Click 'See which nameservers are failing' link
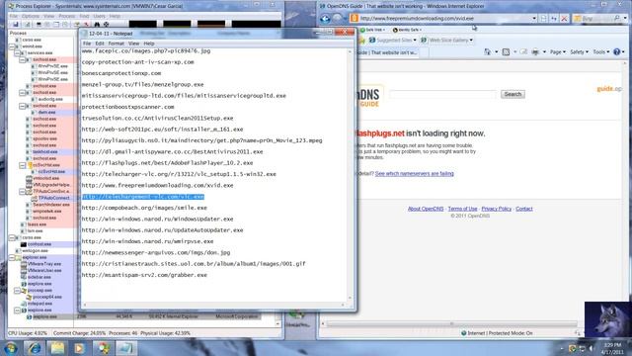This screenshot has width=632, height=356. tap(415, 174)
